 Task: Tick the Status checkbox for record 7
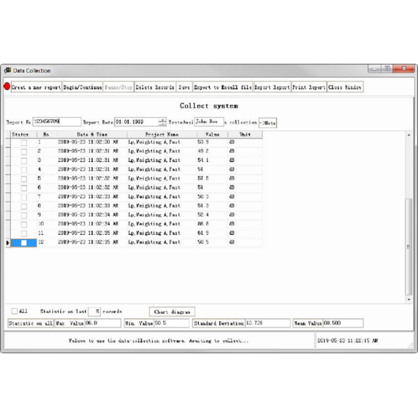[x=24, y=197]
